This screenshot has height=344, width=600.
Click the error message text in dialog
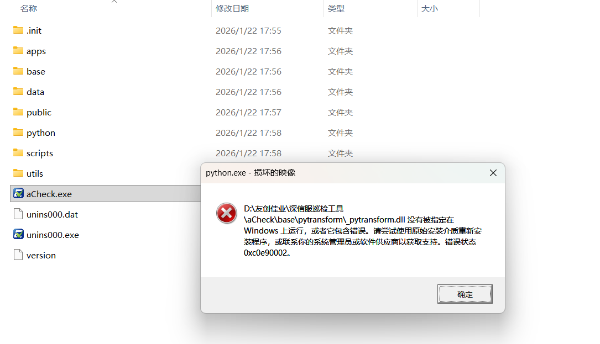point(362,230)
